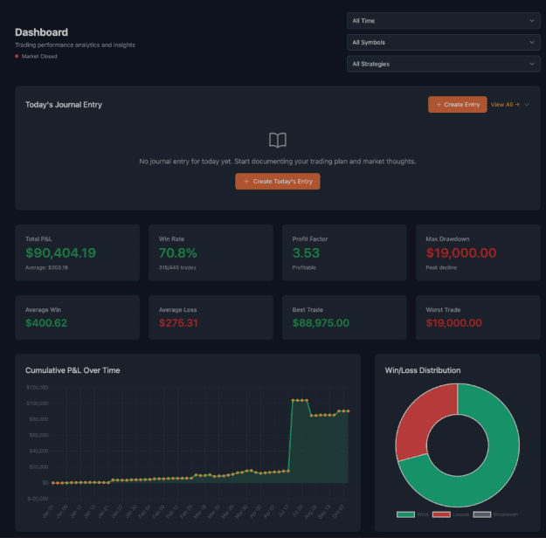Toggle the gray Breakeven legend swatch
Screen dimensions: 546x538
pos(482,514)
